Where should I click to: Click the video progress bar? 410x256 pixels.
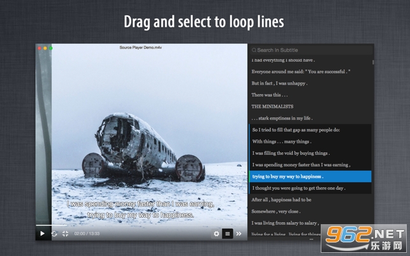128,225
